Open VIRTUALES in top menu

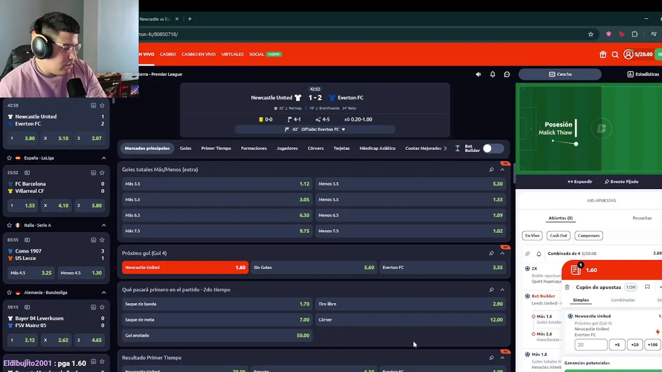coord(232,54)
